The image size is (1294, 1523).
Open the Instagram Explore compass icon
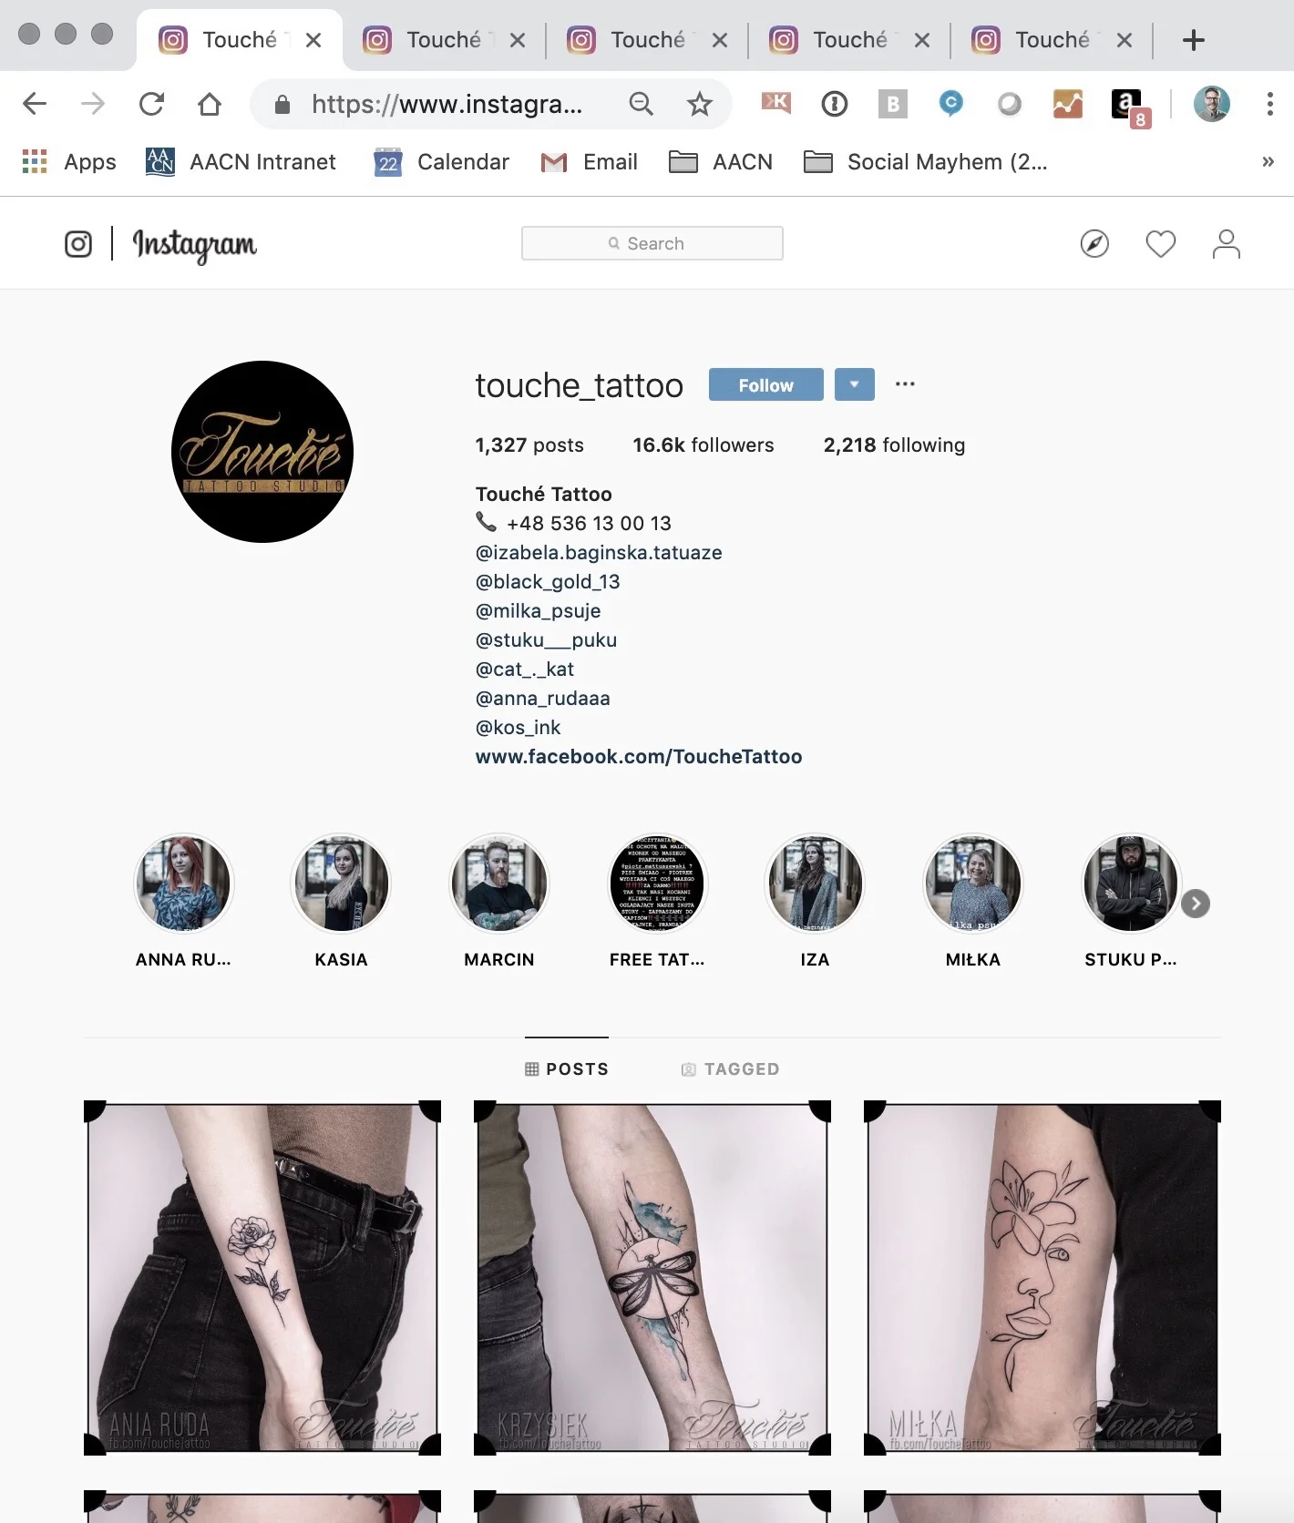pos(1094,244)
